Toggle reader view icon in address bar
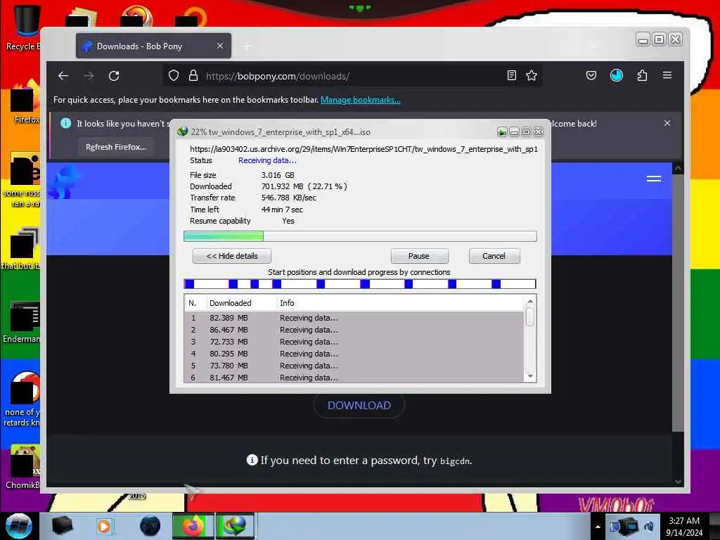The height and width of the screenshot is (540, 720). tap(512, 75)
